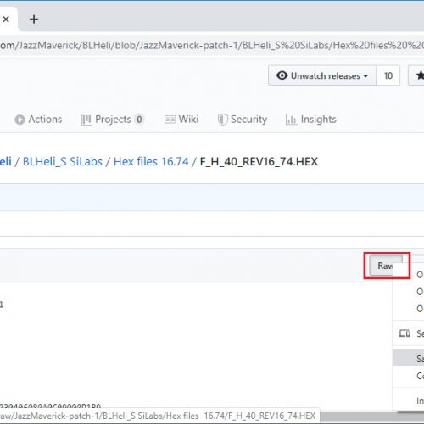Open the Projects tab
This screenshot has width=424, height=424.
pyautogui.click(x=113, y=120)
